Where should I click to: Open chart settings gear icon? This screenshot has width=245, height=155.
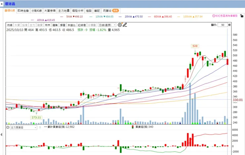120,25
